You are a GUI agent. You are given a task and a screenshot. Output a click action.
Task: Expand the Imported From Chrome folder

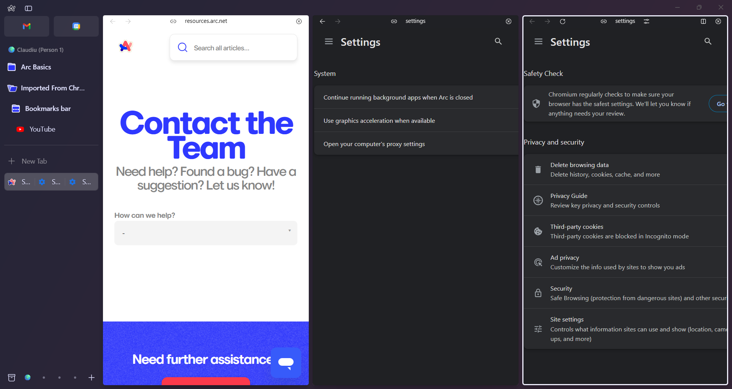pyautogui.click(x=51, y=88)
